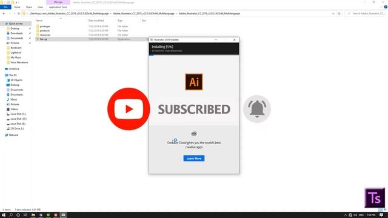Go forward in File Explorer
This screenshot has width=388, height=218.
(10, 13)
